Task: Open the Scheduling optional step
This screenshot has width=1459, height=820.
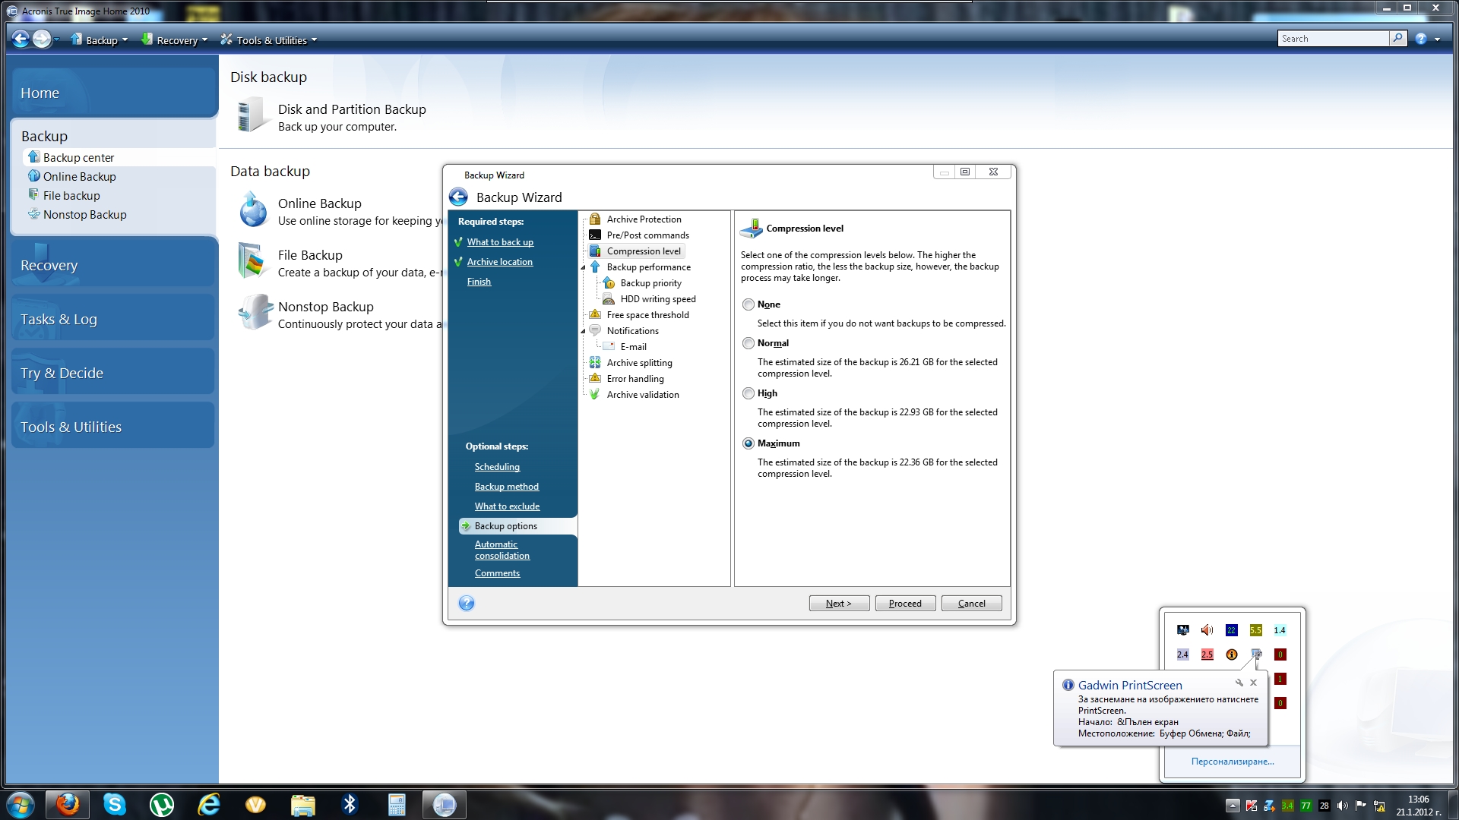Action: click(x=497, y=467)
